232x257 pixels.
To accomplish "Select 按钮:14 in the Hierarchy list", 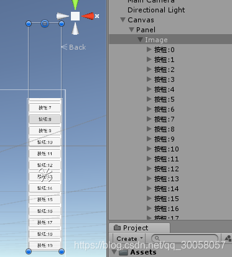I will [167, 189].
